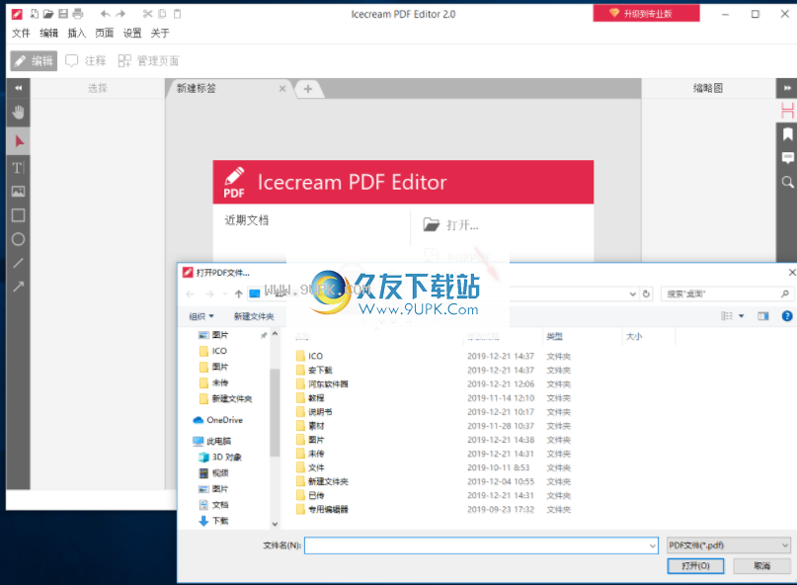This screenshot has height=585, width=797.
Task: Open the comments panel icon on the right sidebar
Action: coord(787,158)
